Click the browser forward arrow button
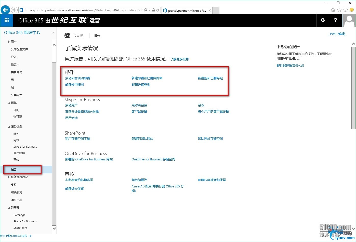This screenshot has width=356, height=242. click(x=14, y=10)
